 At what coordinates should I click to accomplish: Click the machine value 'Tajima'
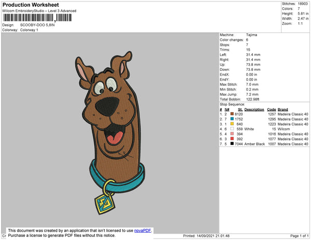251,35
